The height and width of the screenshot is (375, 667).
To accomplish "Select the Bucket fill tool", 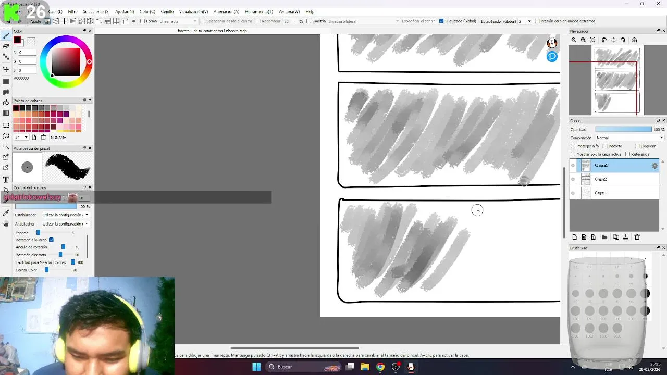I will click(6, 103).
